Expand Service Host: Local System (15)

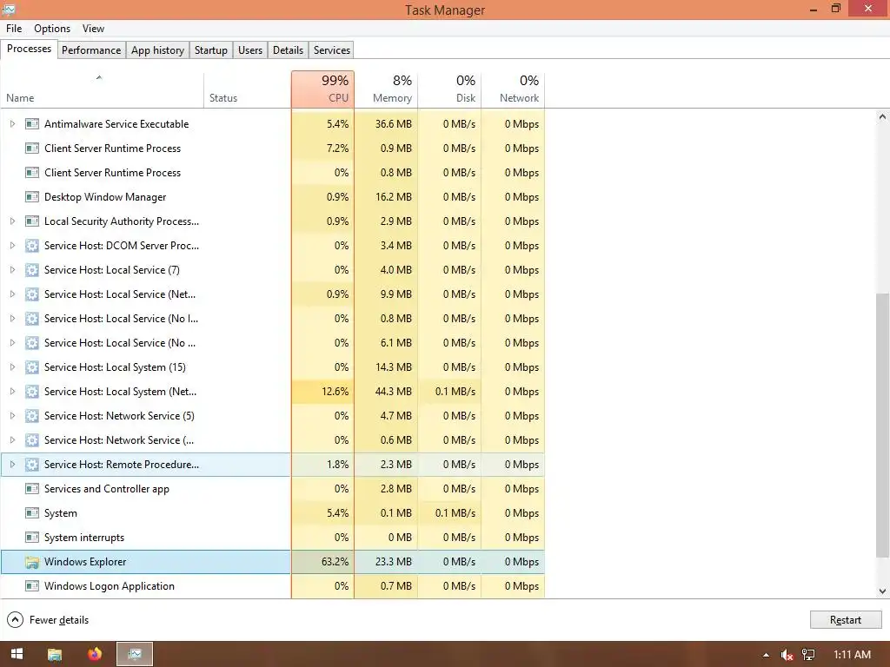pos(12,367)
